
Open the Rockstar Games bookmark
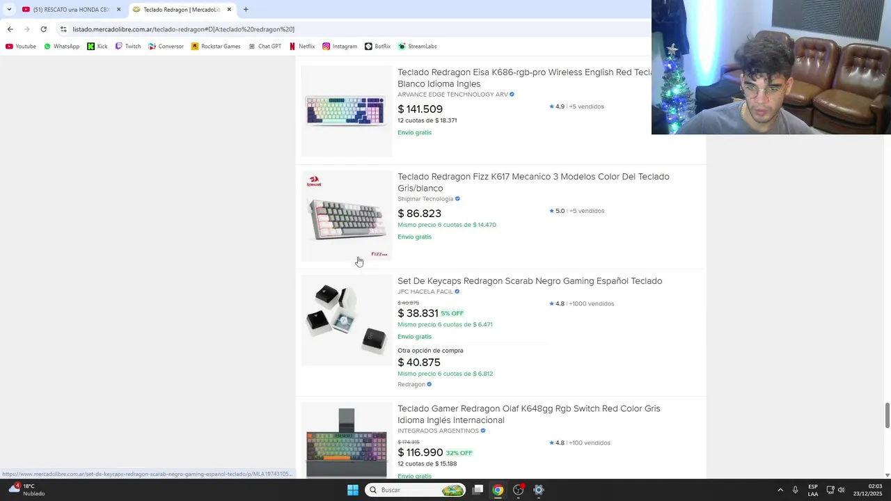[216, 47]
